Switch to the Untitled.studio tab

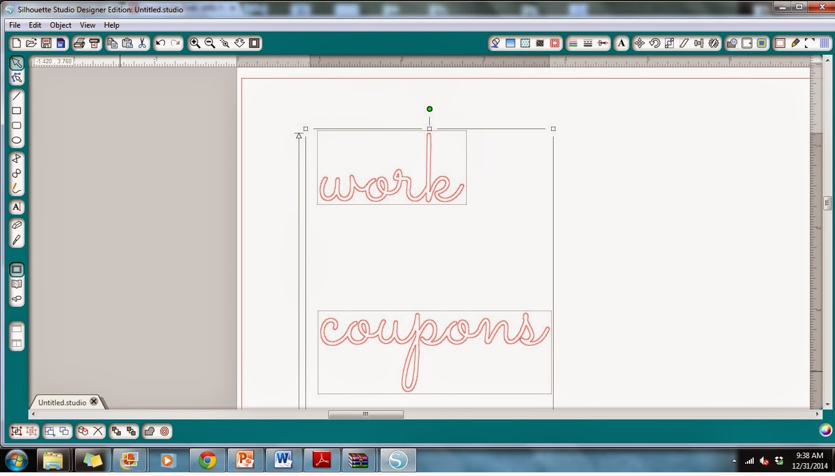[x=62, y=402]
